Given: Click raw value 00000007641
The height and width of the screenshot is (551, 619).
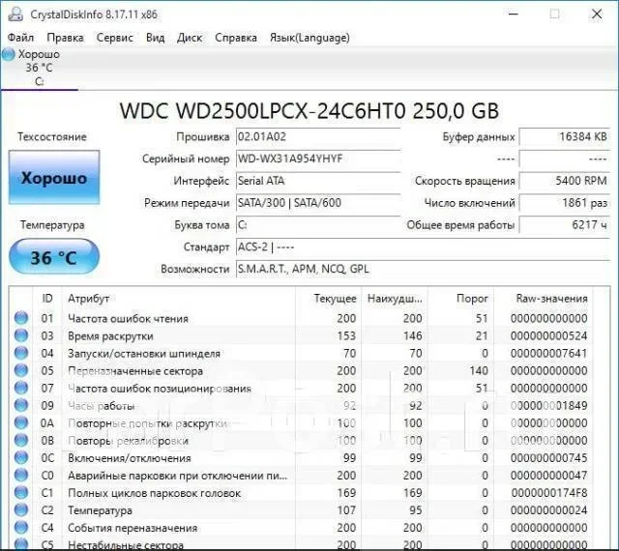Looking at the screenshot, I should [549, 353].
